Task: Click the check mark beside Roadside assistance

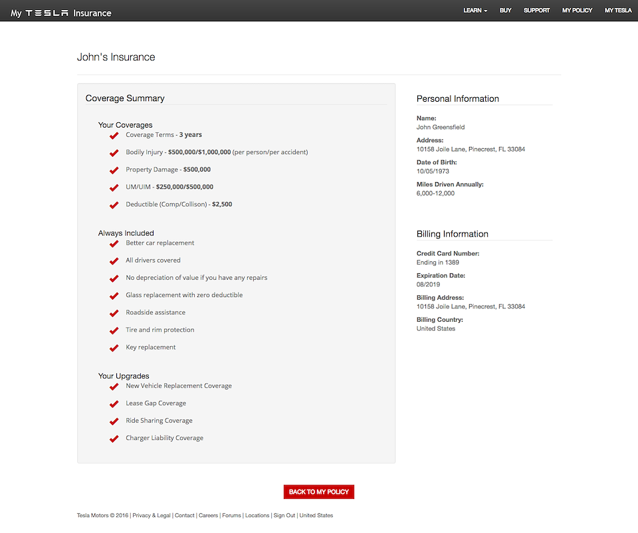Action: [x=114, y=313]
